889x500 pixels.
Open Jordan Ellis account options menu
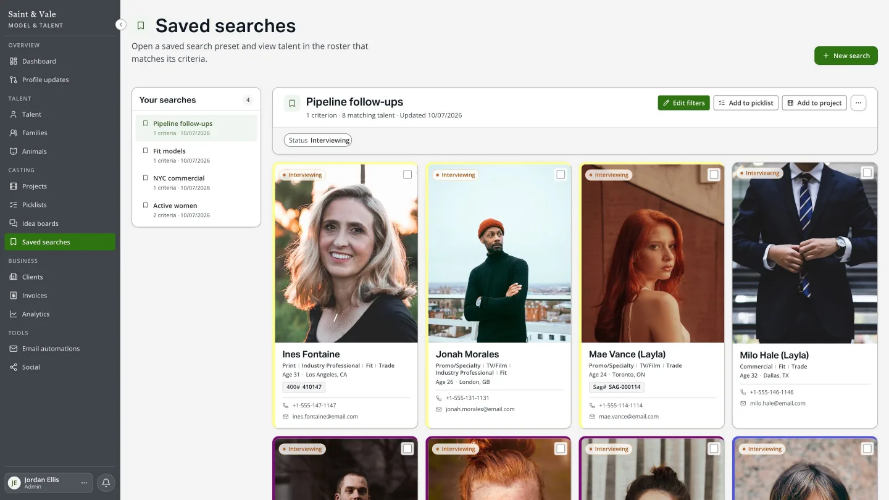point(85,483)
